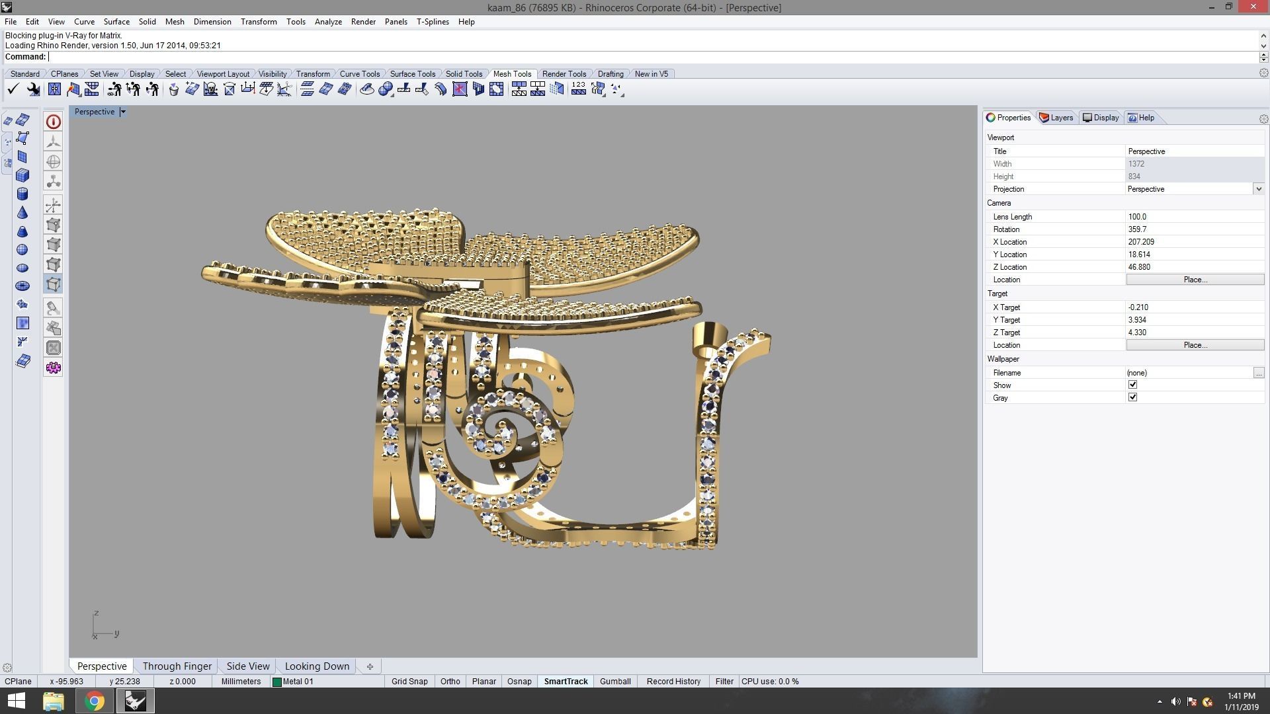Open the Mesh menu
Image resolution: width=1270 pixels, height=714 pixels.
point(175,22)
